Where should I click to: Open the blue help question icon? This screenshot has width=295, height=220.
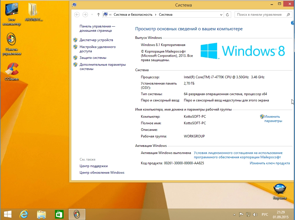293,23
